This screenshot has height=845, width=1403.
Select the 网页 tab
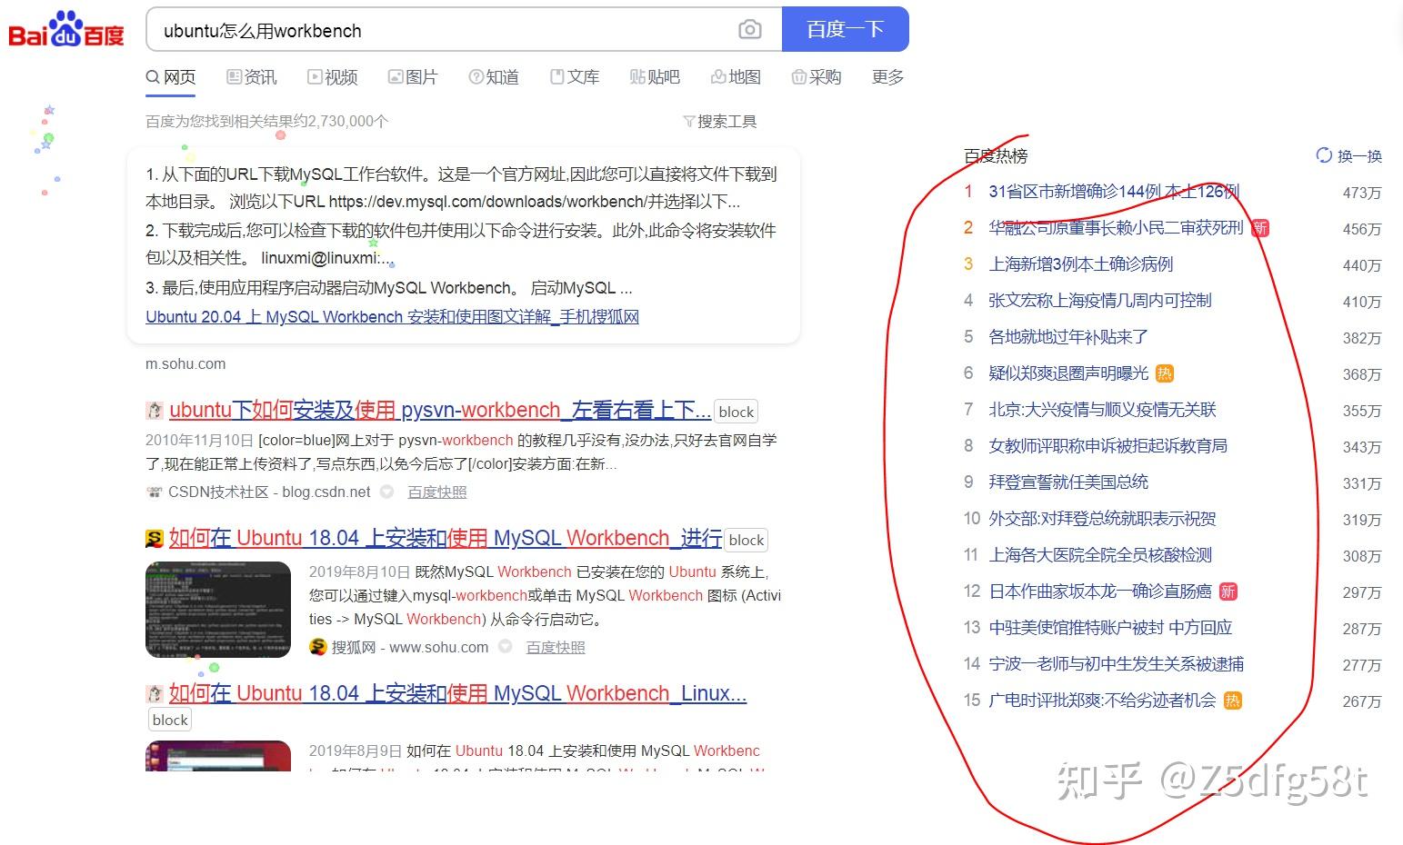(x=171, y=77)
